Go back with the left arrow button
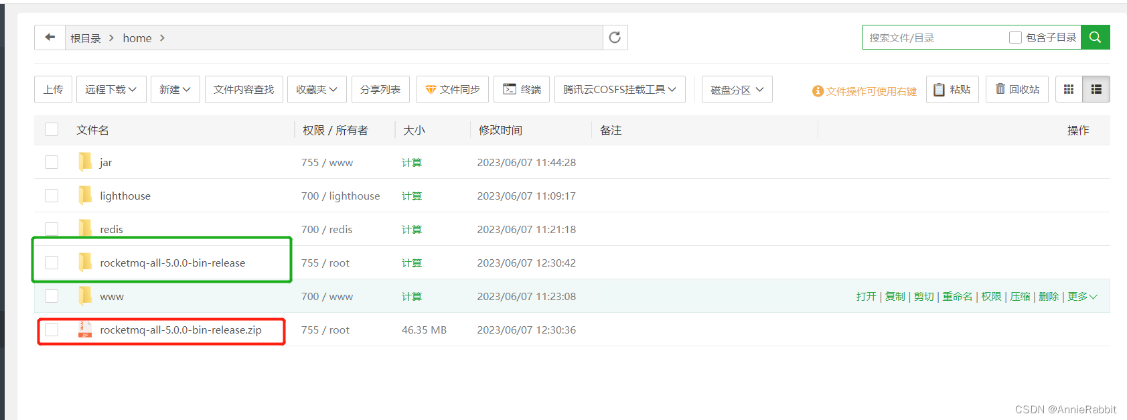Viewport: 1127px width, 420px height. tap(50, 38)
